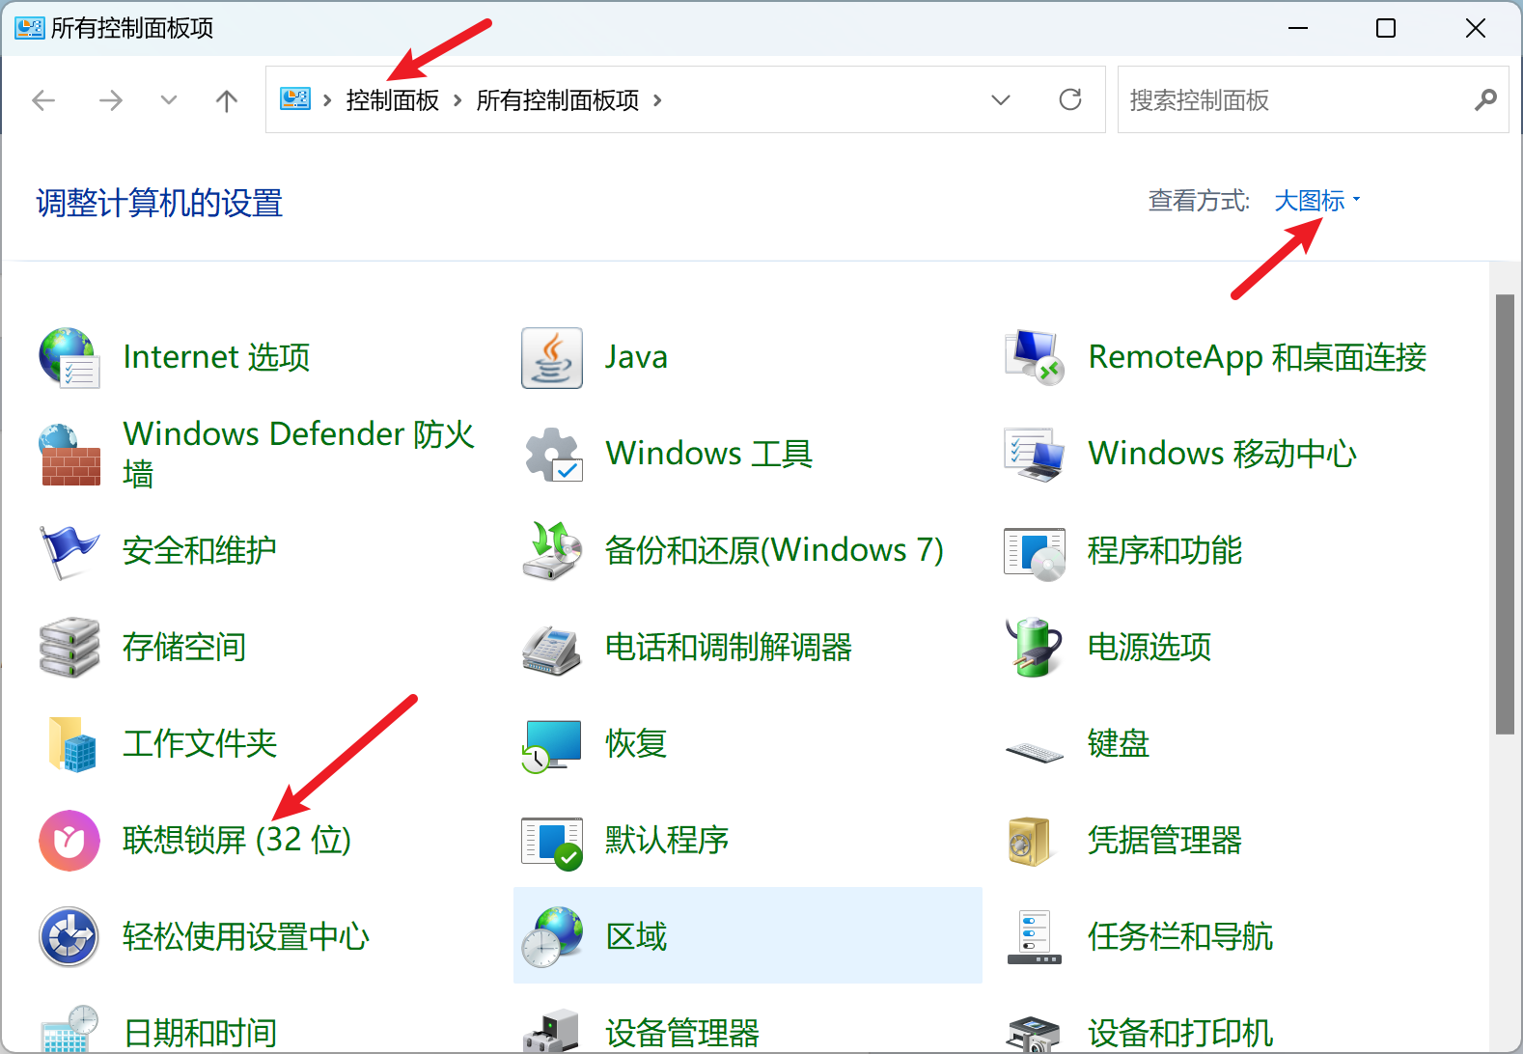The height and width of the screenshot is (1054, 1523).
Task: Go up one level with up arrow
Action: (x=227, y=100)
